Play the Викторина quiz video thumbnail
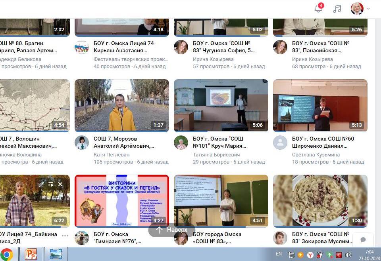 click(x=122, y=201)
